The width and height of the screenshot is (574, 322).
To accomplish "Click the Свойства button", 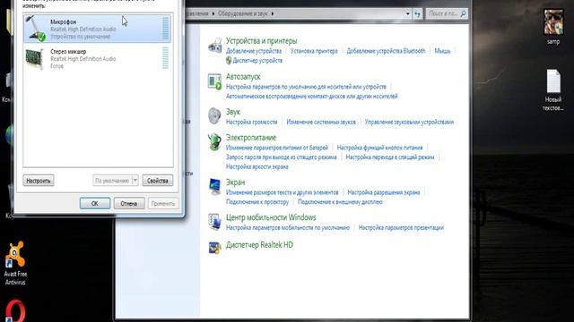I will pyautogui.click(x=158, y=181).
